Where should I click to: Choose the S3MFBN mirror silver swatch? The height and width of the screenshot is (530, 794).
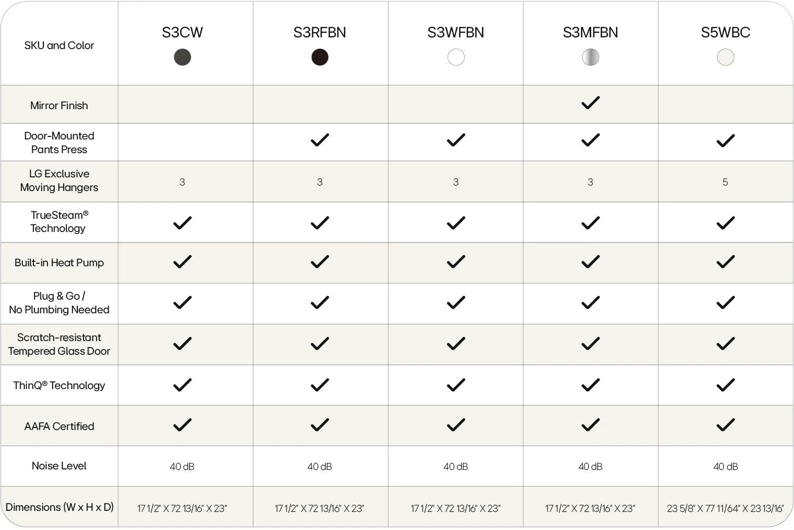click(x=590, y=57)
